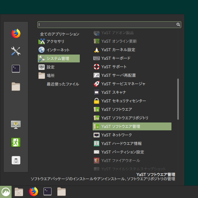Click show desktop folder icon on taskbar
The image size is (198, 198).
[19, 192]
